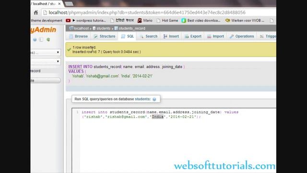Click the students database link in legend
This screenshot has height=173, width=307.
[x=142, y=99]
